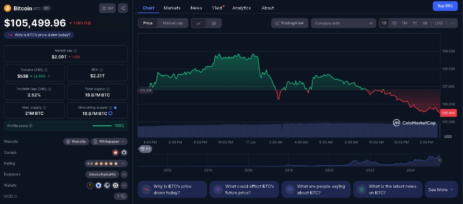Open the chart's more options ellipsis
Screen dimensions: 463x204
(x=452, y=23)
